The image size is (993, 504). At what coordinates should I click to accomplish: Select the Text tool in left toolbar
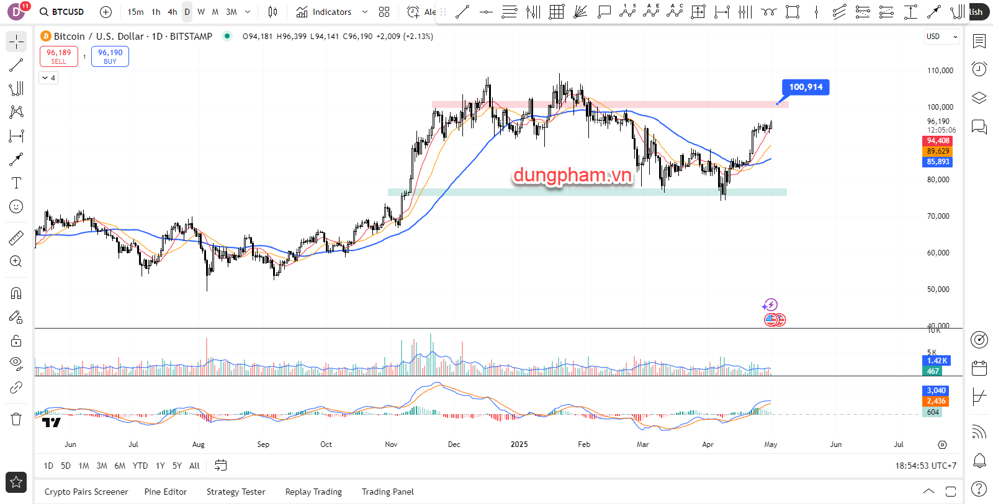click(x=16, y=183)
